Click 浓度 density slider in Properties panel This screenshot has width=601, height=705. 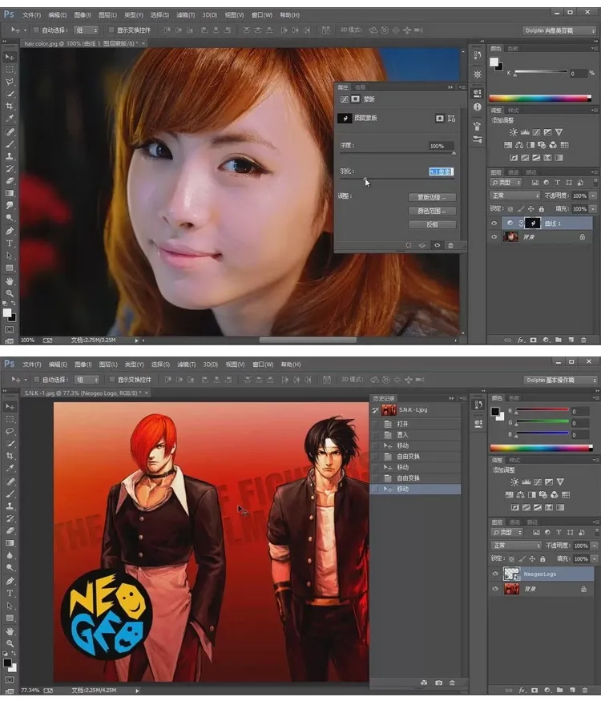[397, 153]
